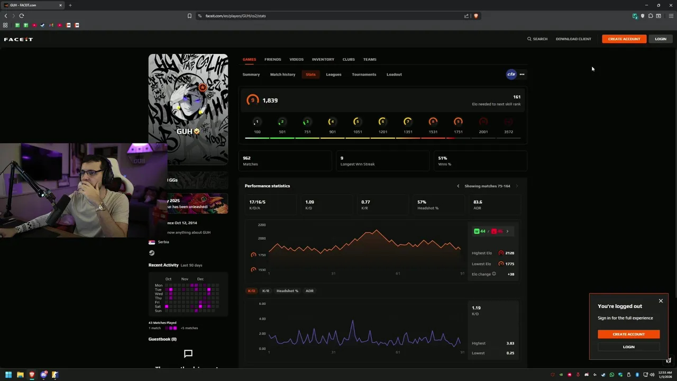Viewport: 677px width, 381px height.
Task: Click LOGIN in the top header
Action: (661, 39)
